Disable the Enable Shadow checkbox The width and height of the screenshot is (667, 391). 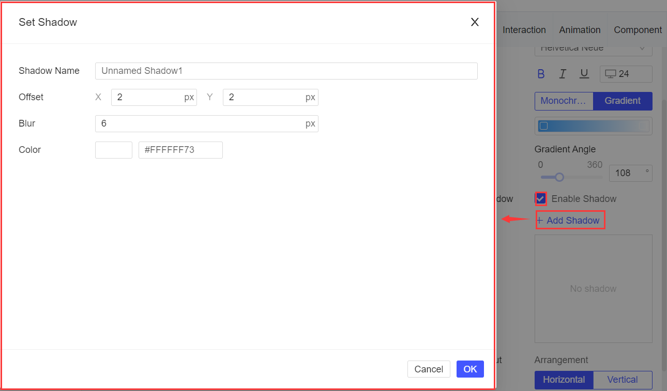(540, 198)
